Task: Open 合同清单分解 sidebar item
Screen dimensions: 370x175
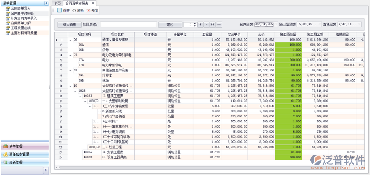Action: 21,23
